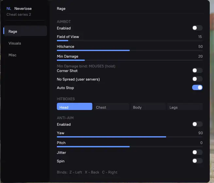Click the Yaw slider track
214x183 pixels.
(130, 137)
